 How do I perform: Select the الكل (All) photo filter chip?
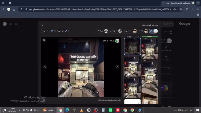pos(153,31)
